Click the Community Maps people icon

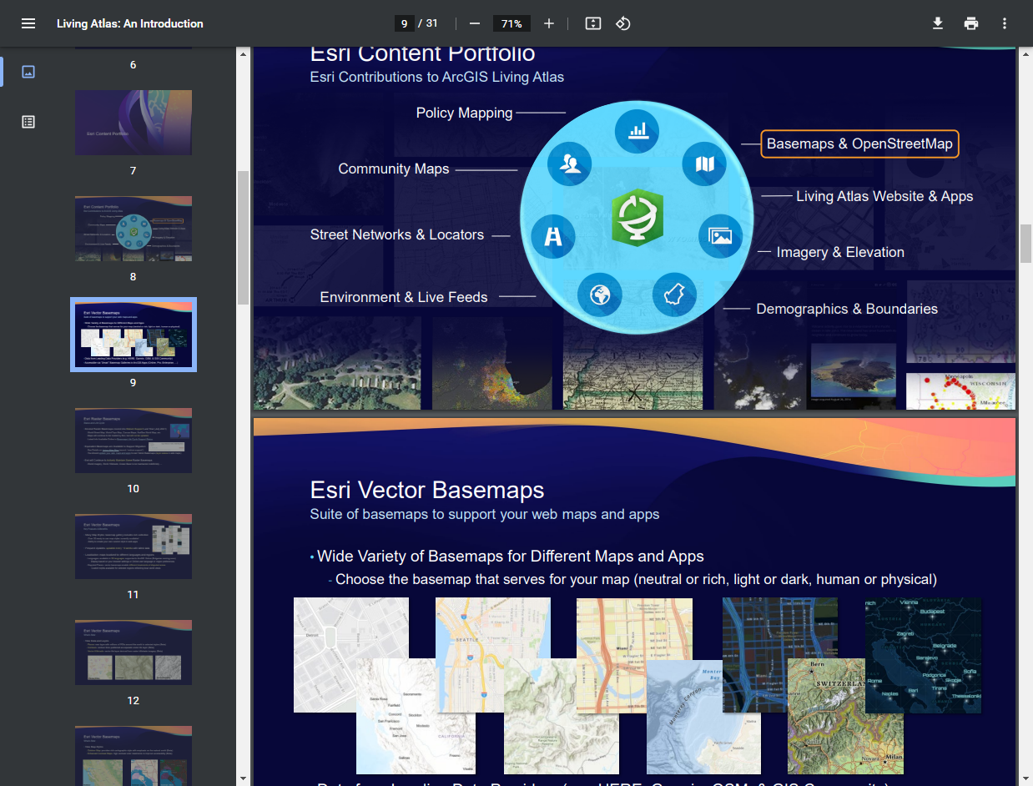click(x=570, y=164)
